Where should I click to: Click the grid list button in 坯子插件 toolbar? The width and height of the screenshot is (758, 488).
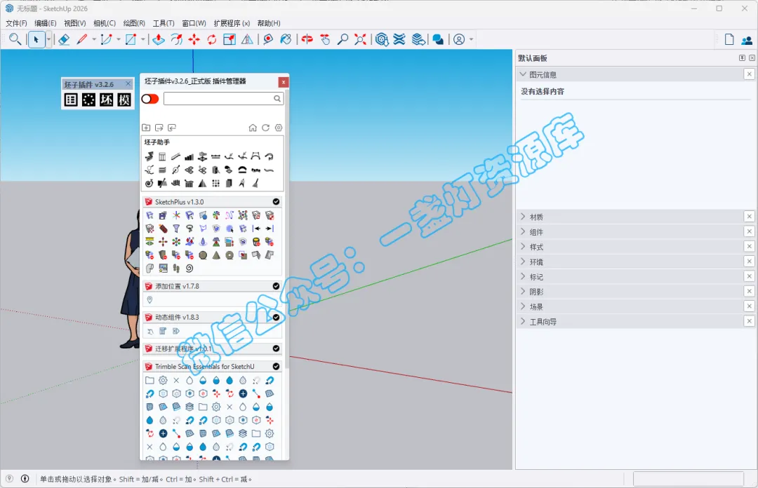click(71, 100)
